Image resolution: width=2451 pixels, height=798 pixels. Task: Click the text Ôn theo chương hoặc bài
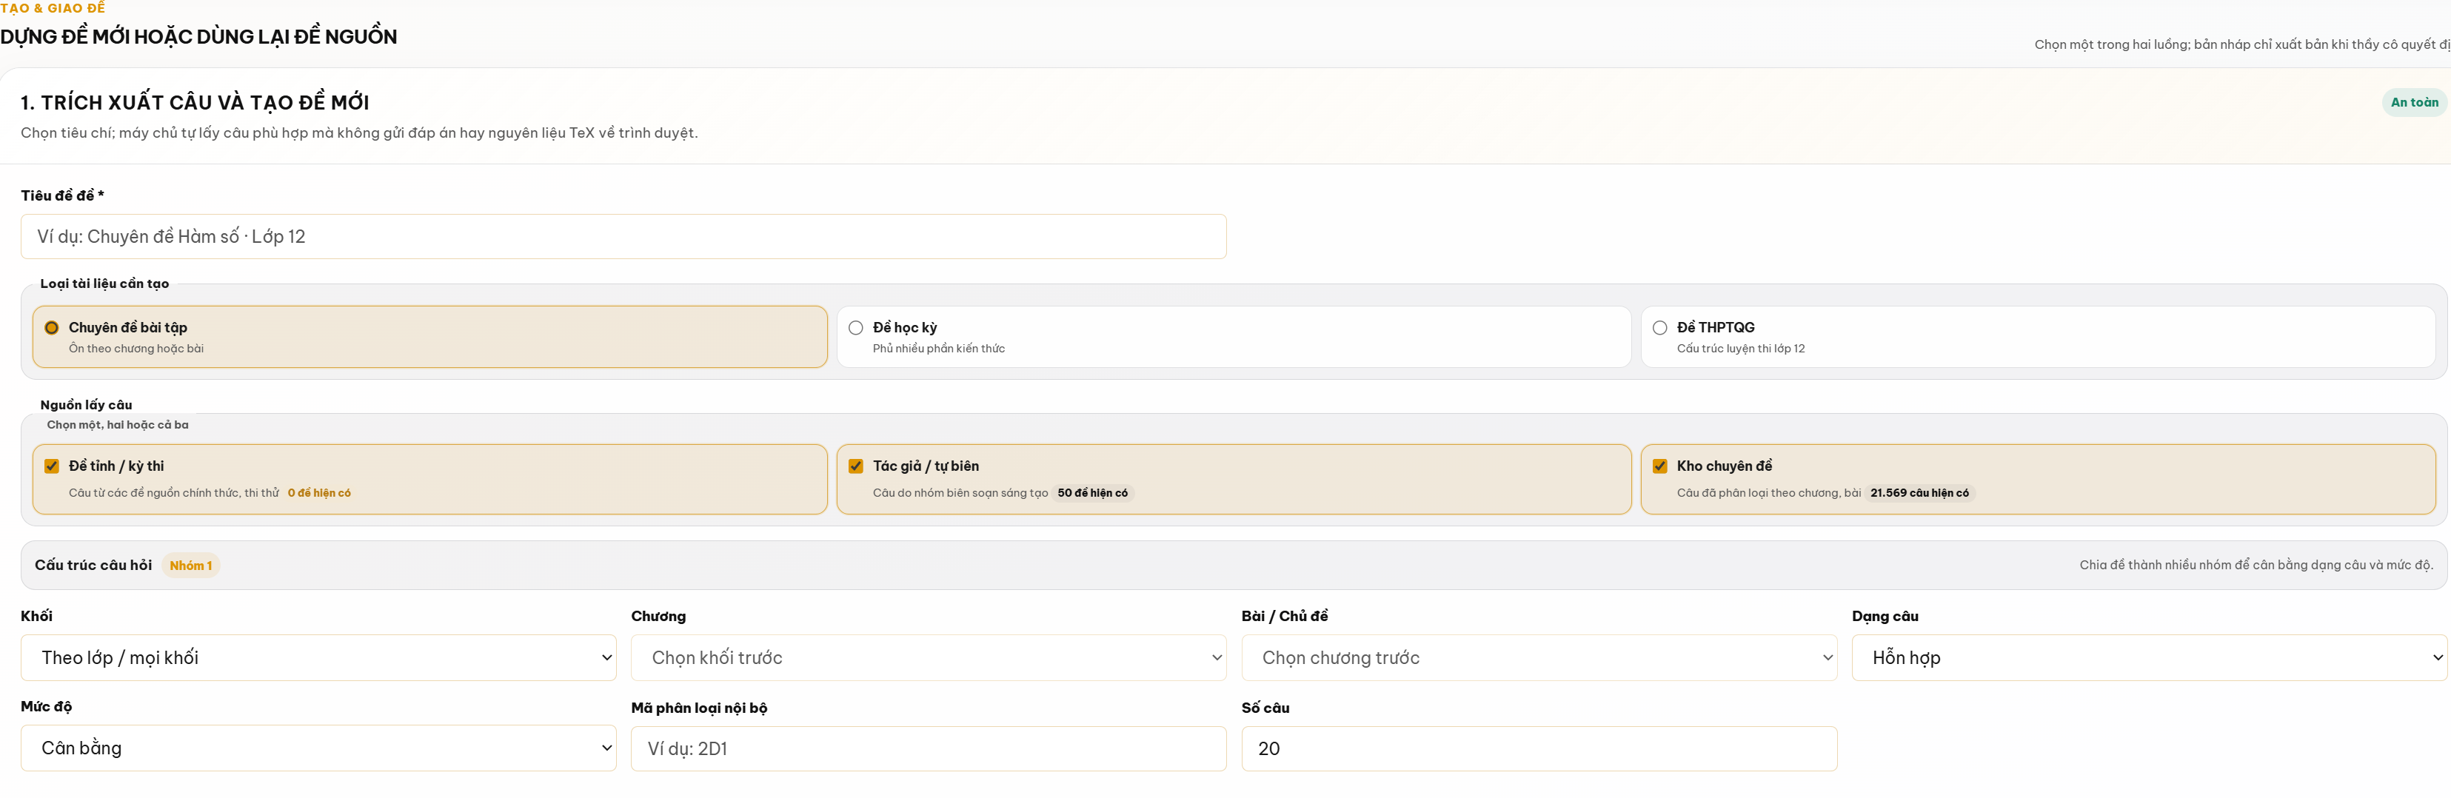pyautogui.click(x=136, y=348)
